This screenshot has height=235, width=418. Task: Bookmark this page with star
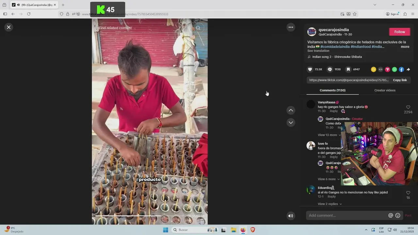click(x=355, y=14)
